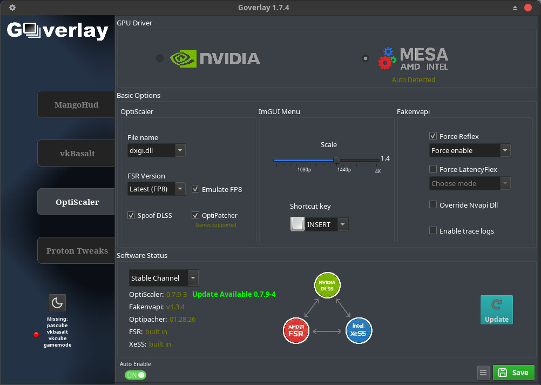Click the scale value 1.4
Image resolution: width=541 pixels, height=385 pixels.
[x=385, y=158]
